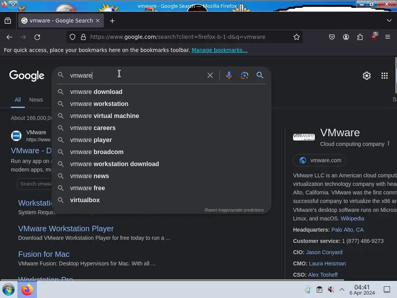Open the Manage bookmarks link
The width and height of the screenshot is (397, 298).
tap(219, 50)
